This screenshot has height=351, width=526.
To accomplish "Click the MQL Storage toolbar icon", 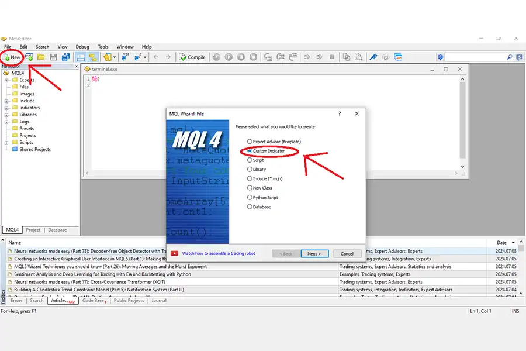I will pyautogui.click(x=108, y=57).
